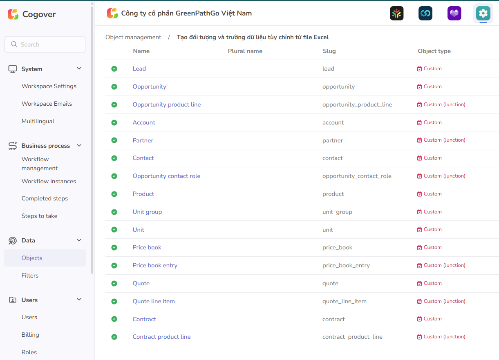Screen dimensions: 499x360
Task: Collapse the Data section chevron
Action: (x=79, y=240)
